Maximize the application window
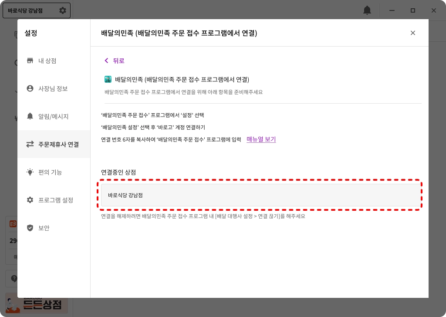 pos(413,10)
